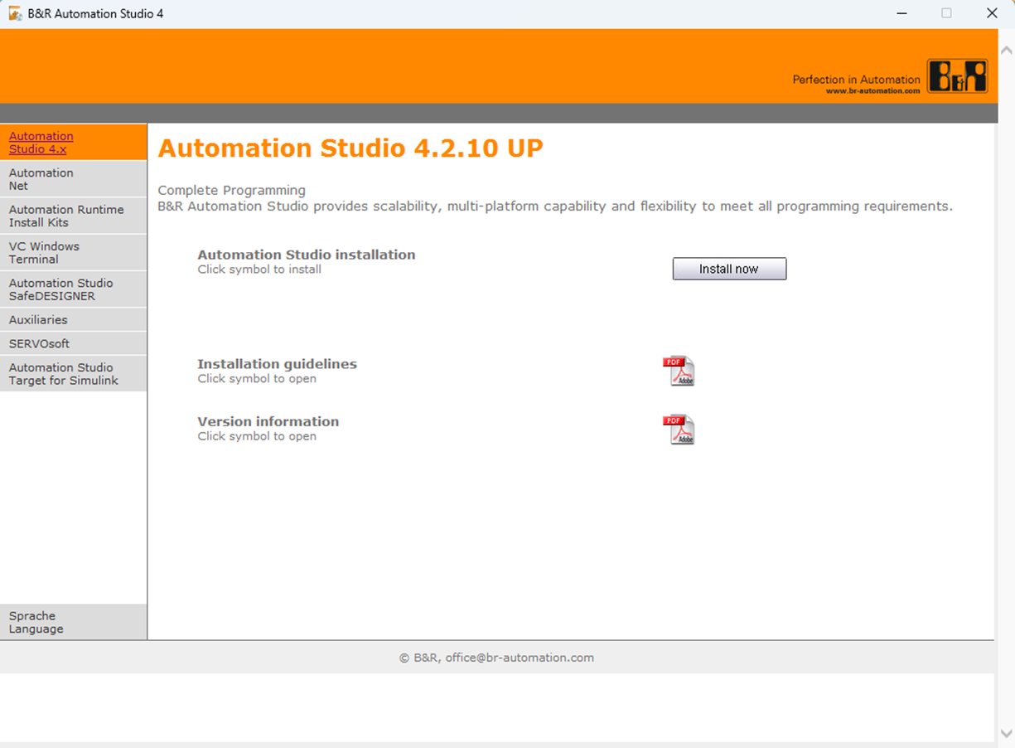Select VC Windows Terminal from the sidebar
Image resolution: width=1015 pixels, height=748 pixels.
tap(43, 252)
